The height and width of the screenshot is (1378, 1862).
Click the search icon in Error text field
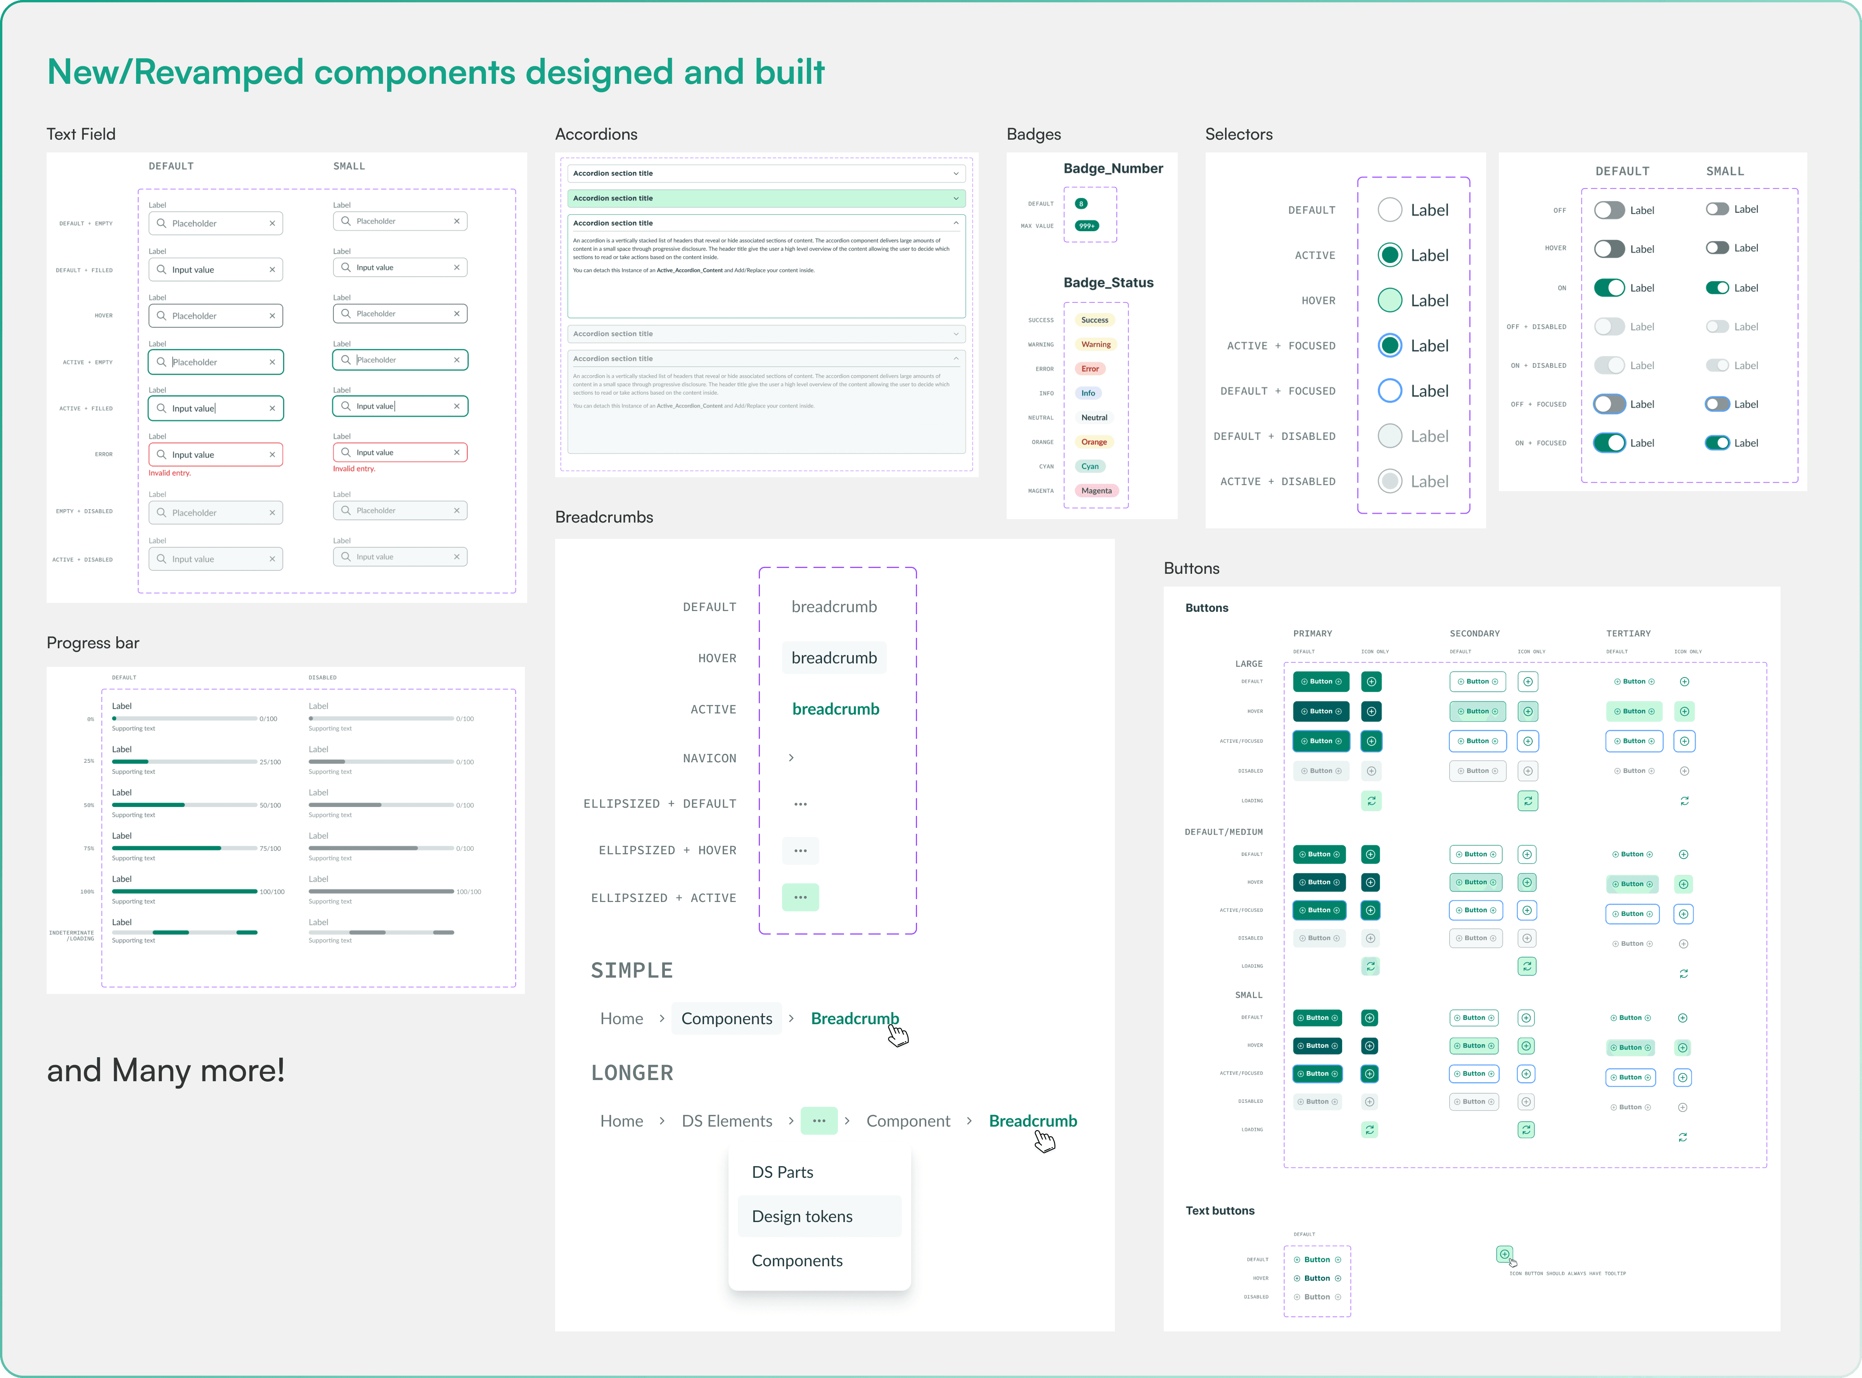pos(161,455)
